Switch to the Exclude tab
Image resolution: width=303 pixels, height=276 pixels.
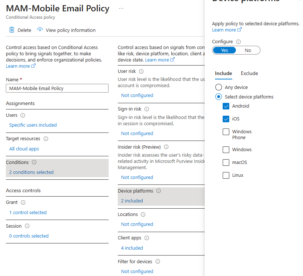click(249, 74)
